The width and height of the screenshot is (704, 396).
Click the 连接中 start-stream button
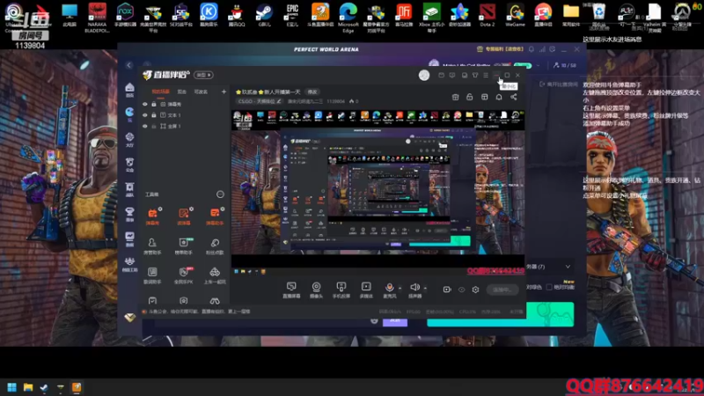point(502,290)
